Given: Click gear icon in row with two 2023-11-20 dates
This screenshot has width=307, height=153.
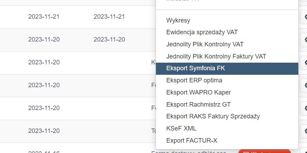Looking at the screenshot, I should [305, 39].
